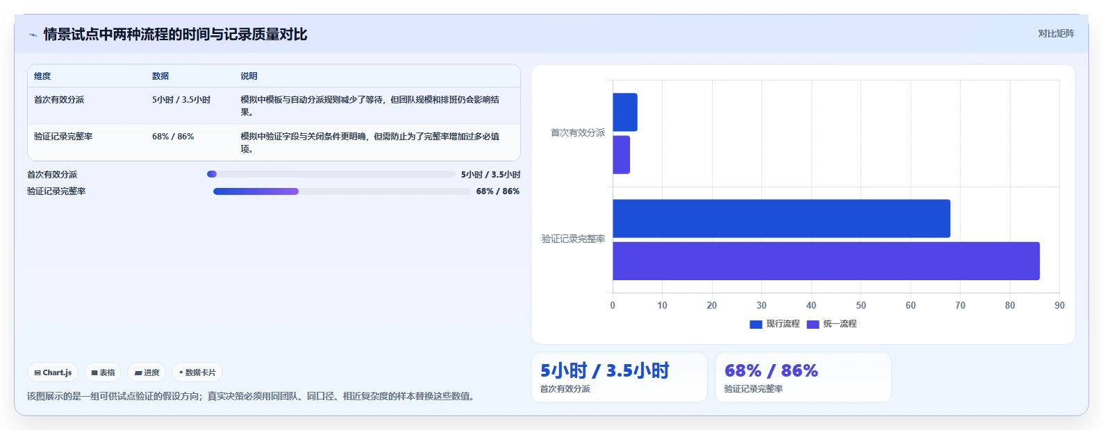This screenshot has width=1103, height=430.
Task: Click the 维度 column header
Action: [x=42, y=76]
